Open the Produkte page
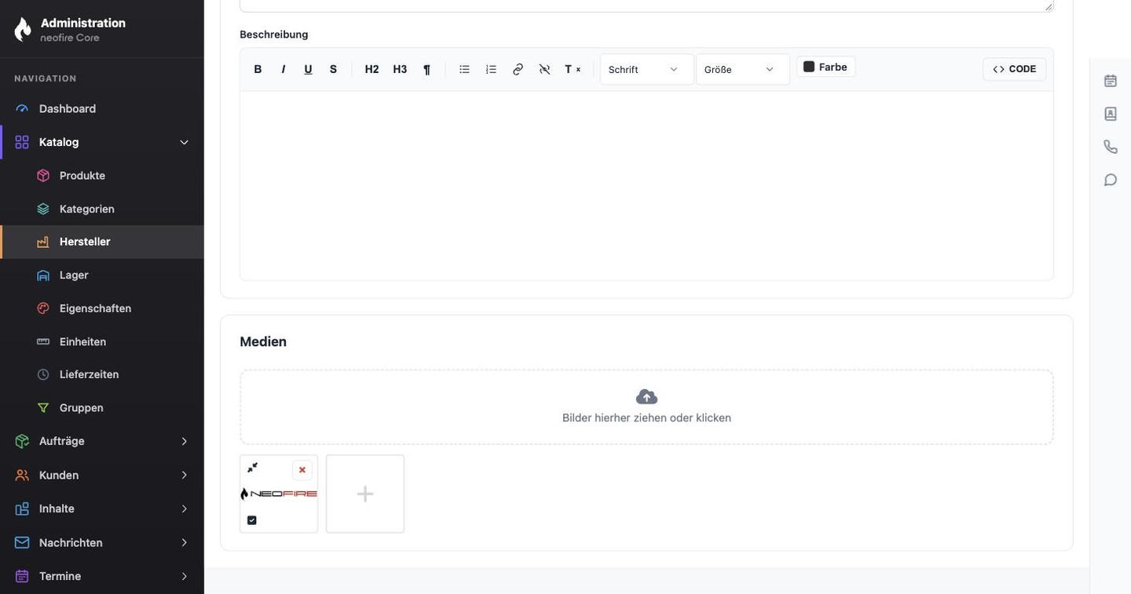 102,176
